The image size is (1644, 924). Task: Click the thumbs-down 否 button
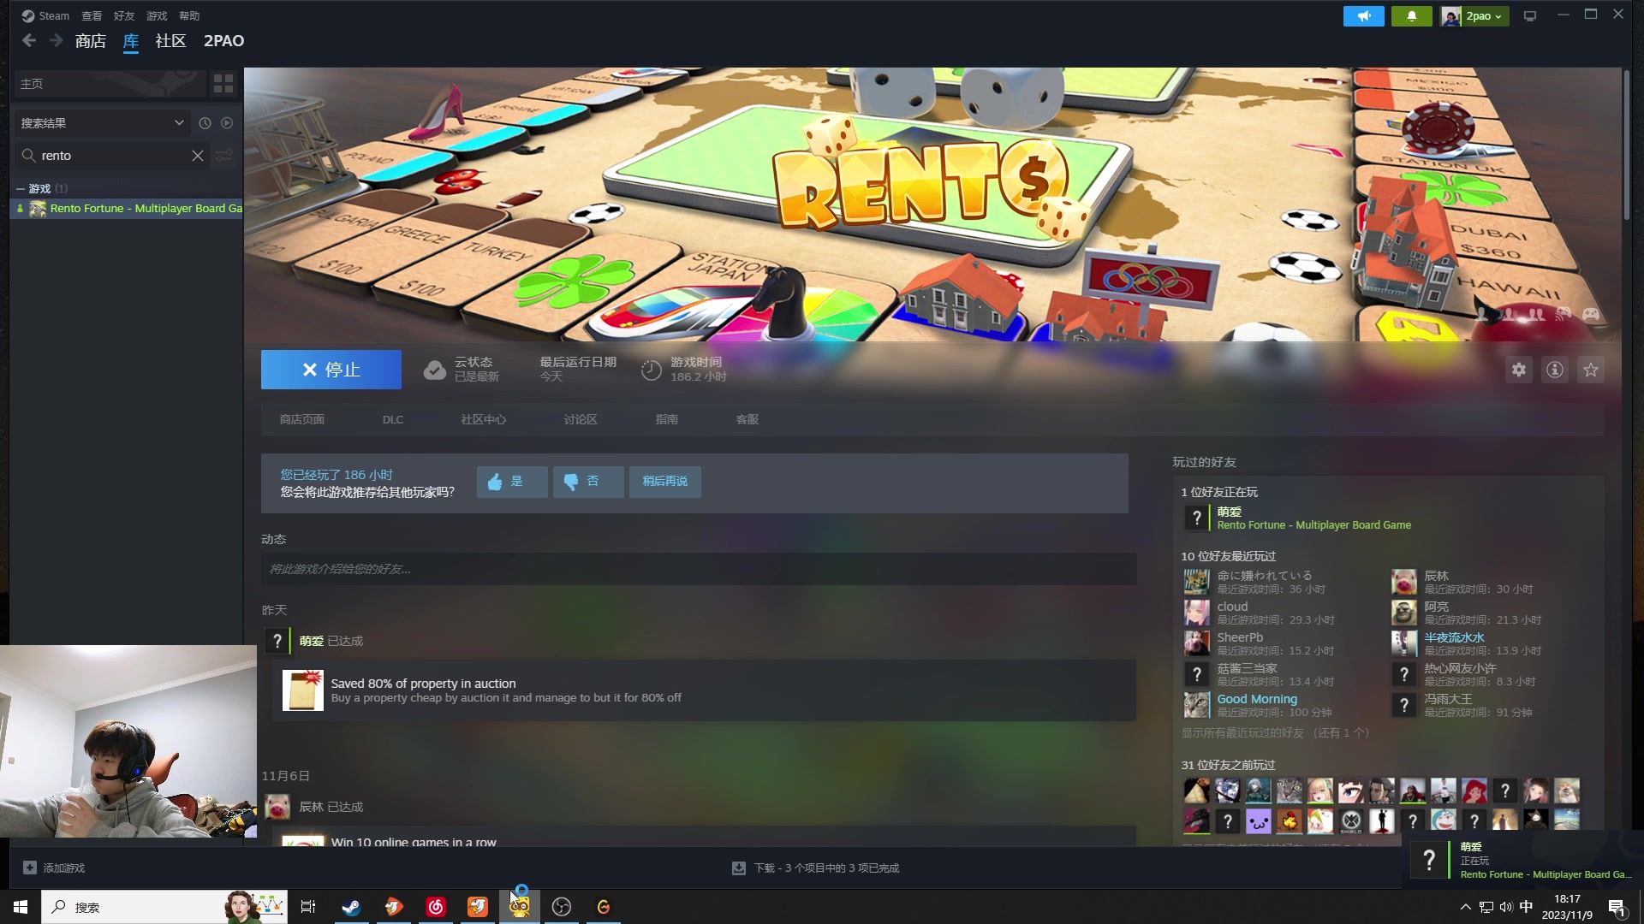coord(588,482)
